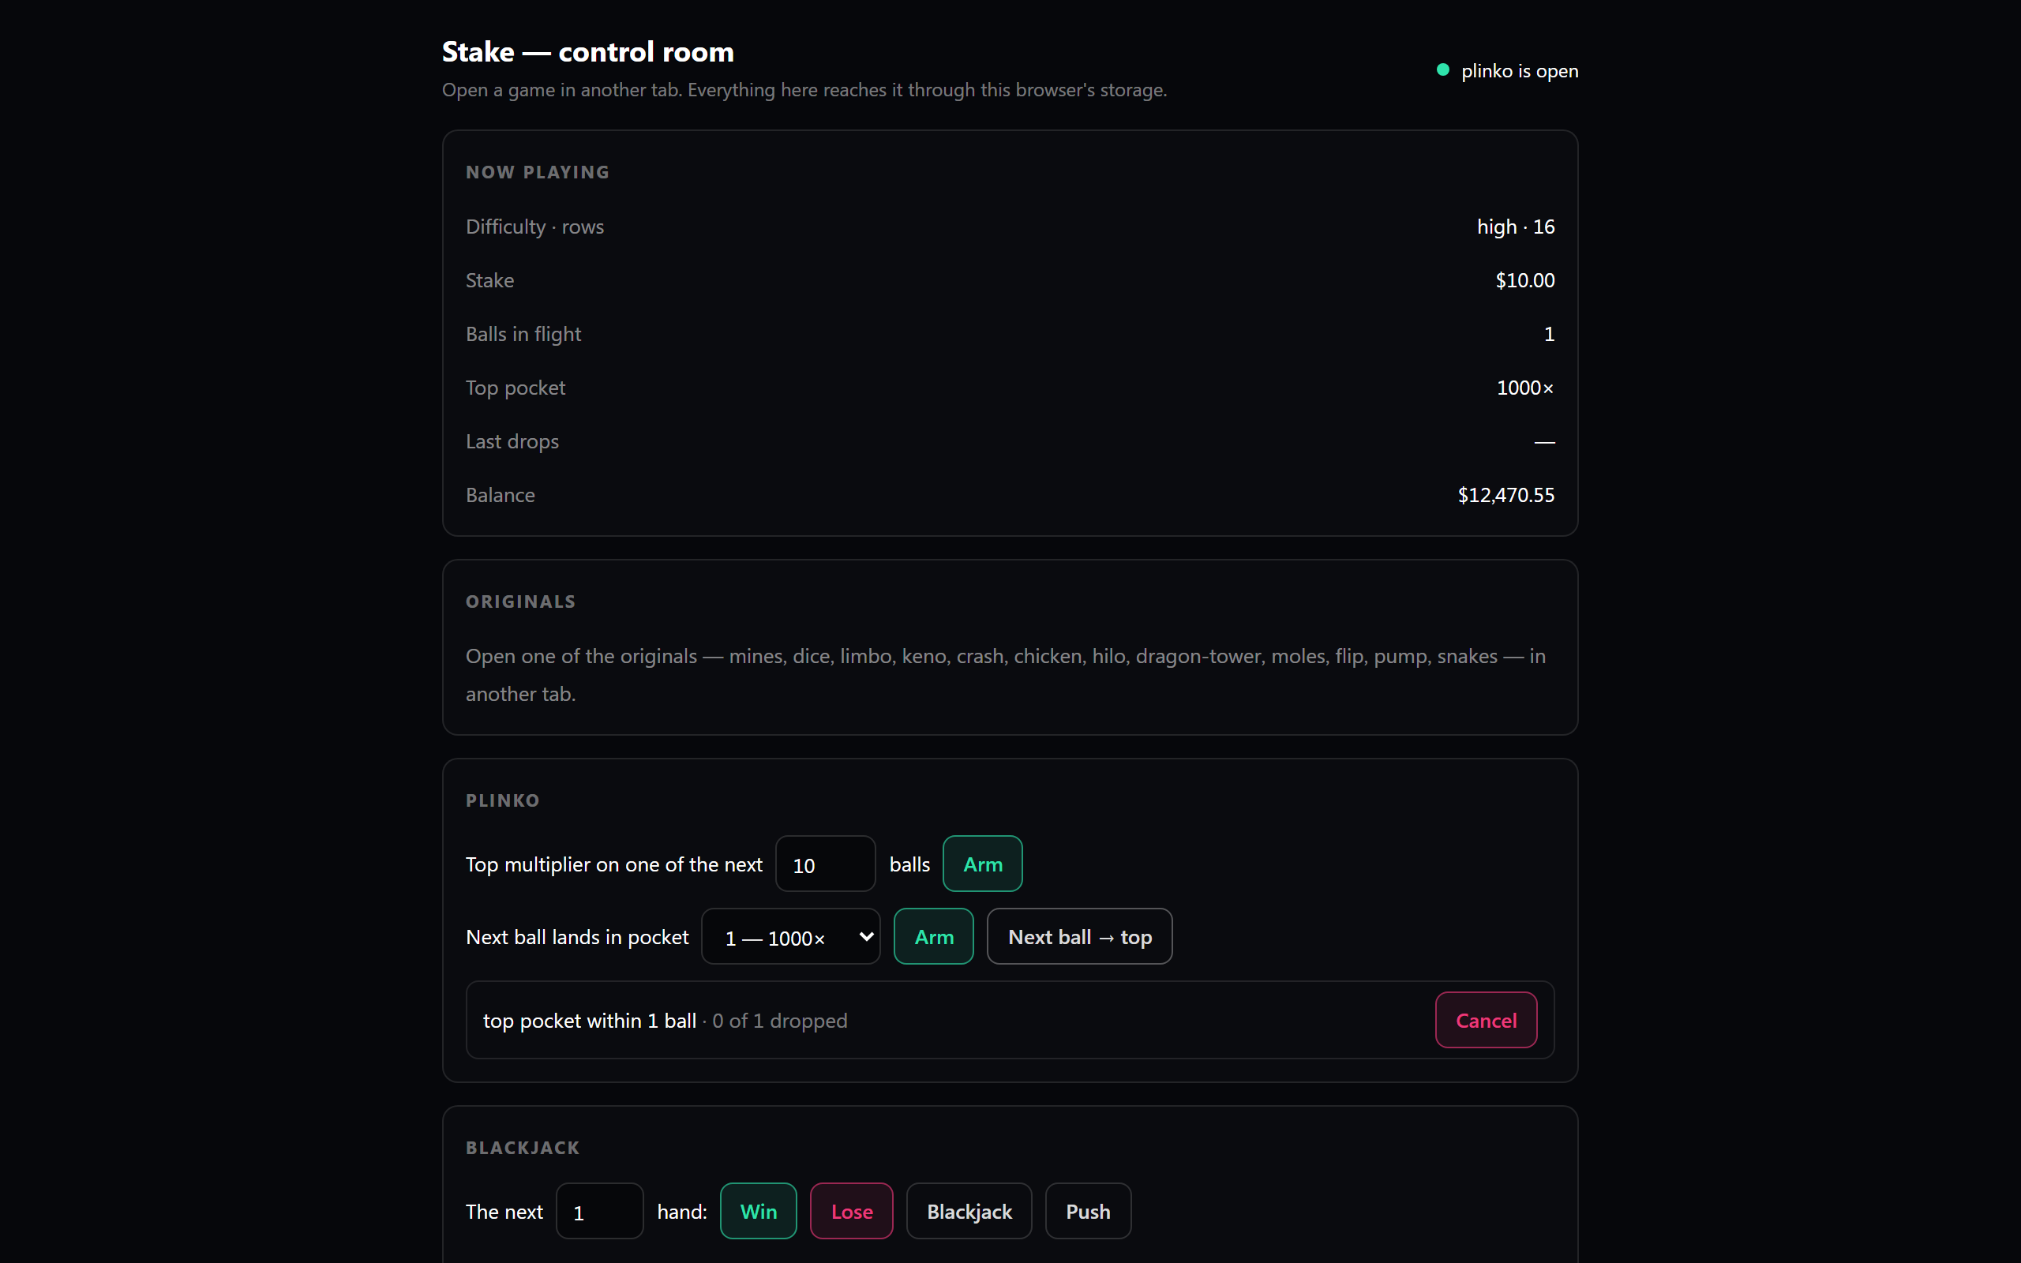Viewport: 2021px width, 1263px height.
Task: Click the originals list description text
Action: 1006,675
